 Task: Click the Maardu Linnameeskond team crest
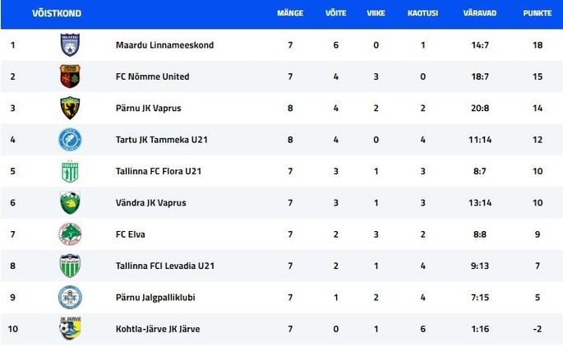(x=70, y=45)
